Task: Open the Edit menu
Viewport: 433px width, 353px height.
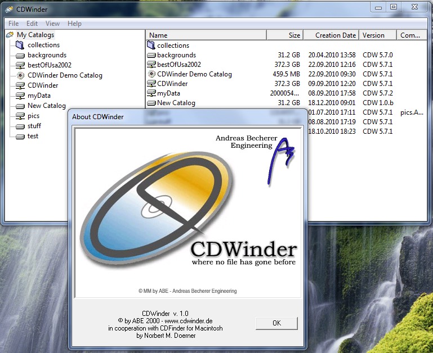Action: coord(32,24)
